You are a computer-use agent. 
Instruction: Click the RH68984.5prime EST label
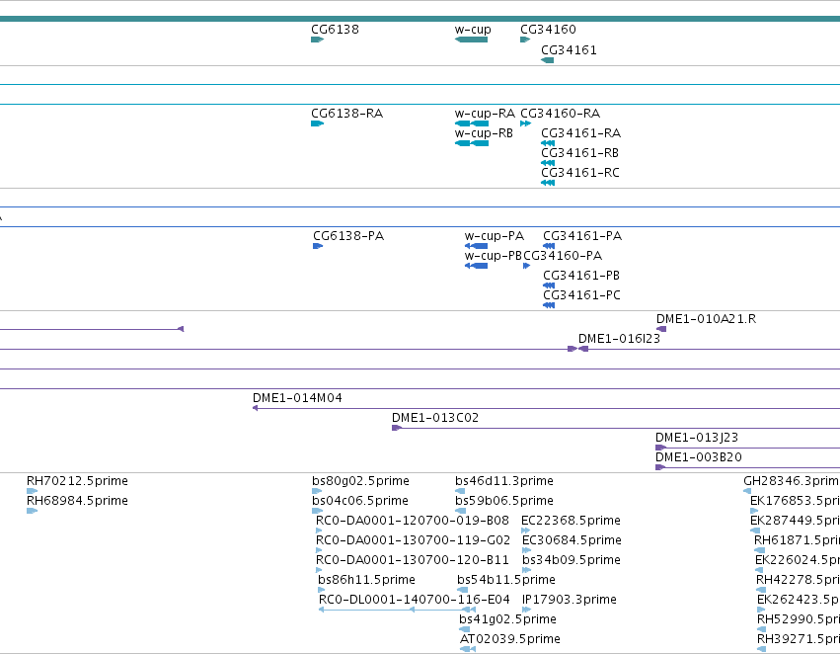(x=77, y=501)
